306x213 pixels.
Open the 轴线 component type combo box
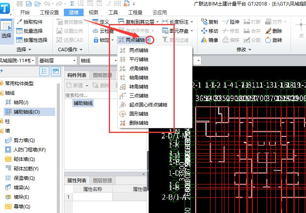pos(98,61)
